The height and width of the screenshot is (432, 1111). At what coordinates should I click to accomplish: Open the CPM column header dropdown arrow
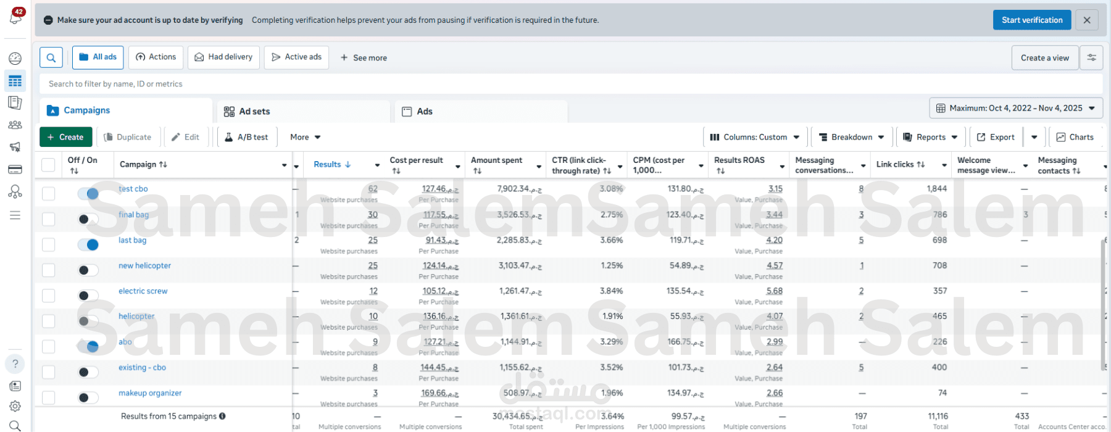pyautogui.click(x=701, y=165)
